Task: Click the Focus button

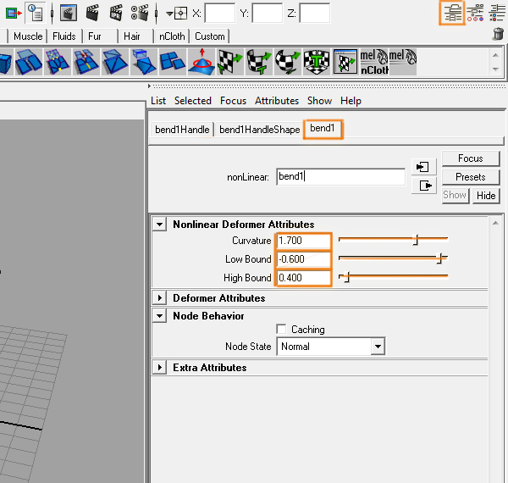Action: (470, 158)
